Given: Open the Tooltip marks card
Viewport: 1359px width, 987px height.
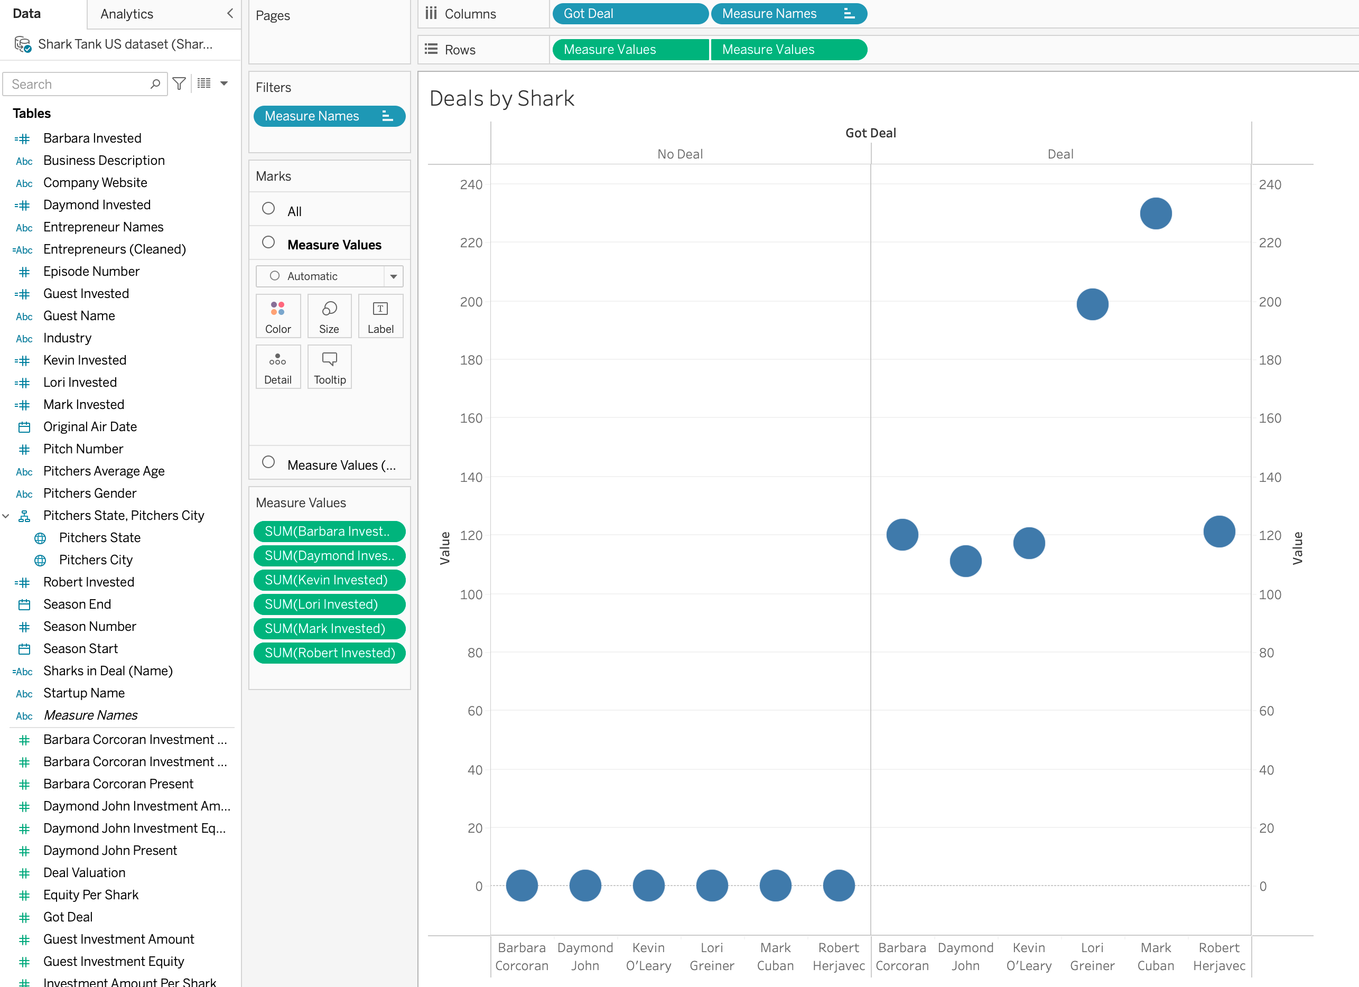Looking at the screenshot, I should (x=329, y=367).
